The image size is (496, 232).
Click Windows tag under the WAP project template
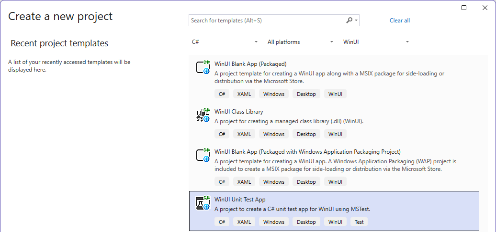(x=274, y=182)
